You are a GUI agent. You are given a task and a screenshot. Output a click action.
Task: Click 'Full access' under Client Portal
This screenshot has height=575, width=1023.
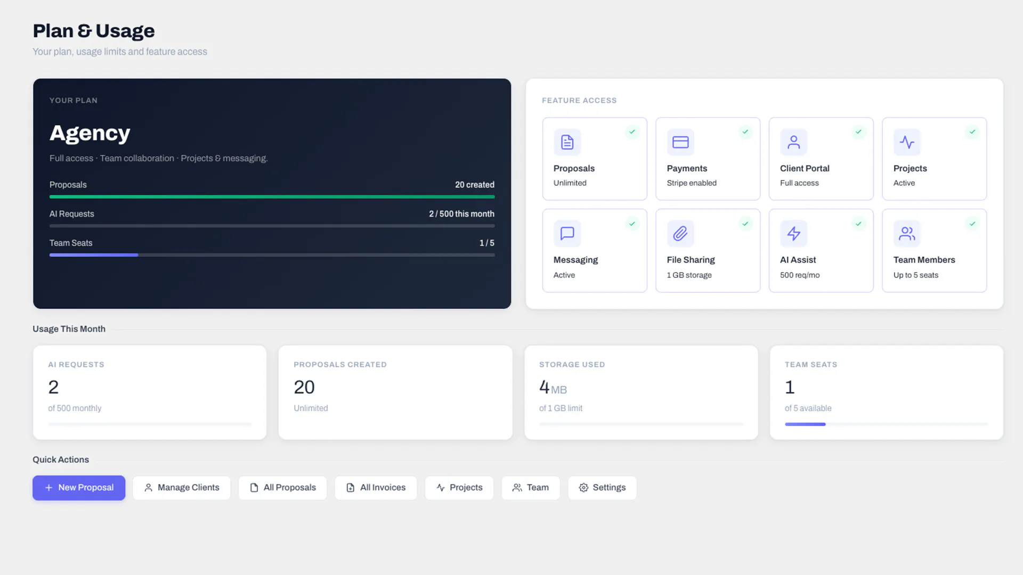799,183
